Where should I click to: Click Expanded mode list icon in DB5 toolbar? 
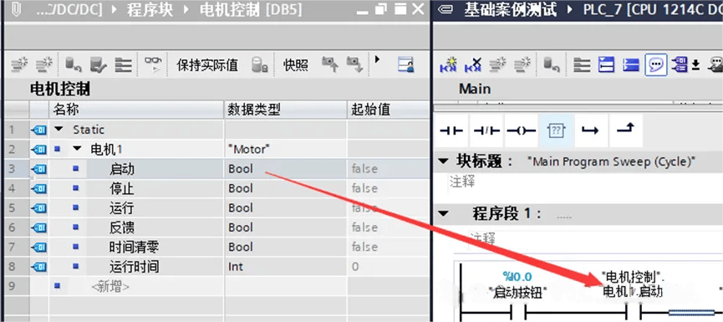coord(123,64)
